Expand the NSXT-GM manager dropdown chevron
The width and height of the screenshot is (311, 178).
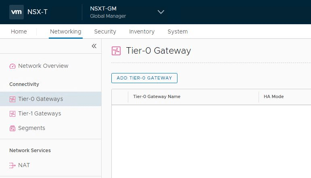click(x=161, y=12)
